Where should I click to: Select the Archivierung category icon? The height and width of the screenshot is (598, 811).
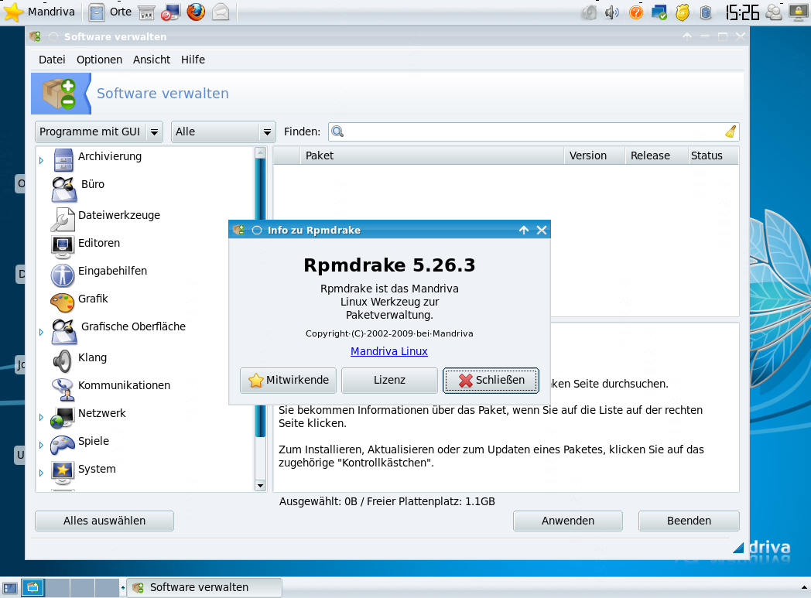[x=62, y=160]
